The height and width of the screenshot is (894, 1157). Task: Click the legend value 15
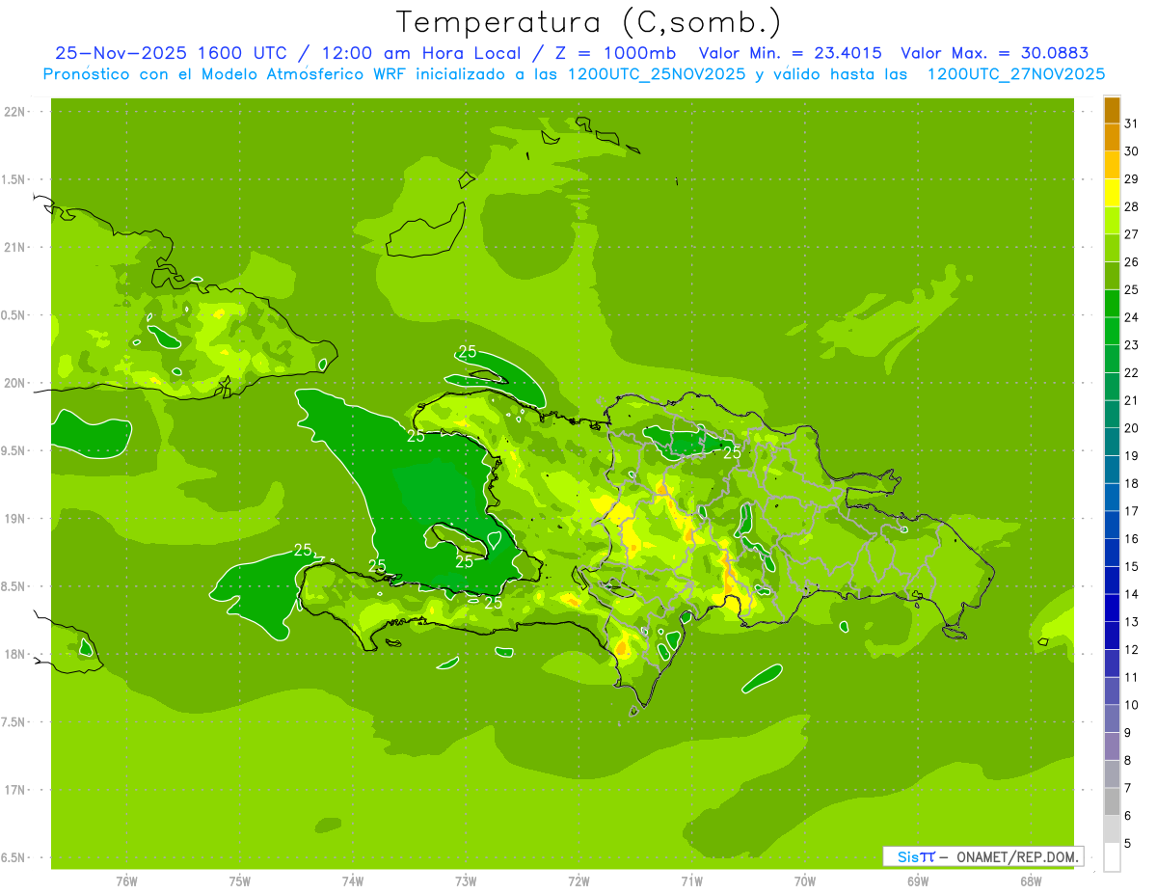point(1131,567)
